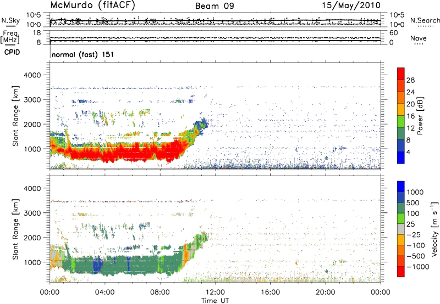Image resolution: width=440 pixels, height=304 pixels.
Task: Click the gray -25 to 25 velocity swatch
Action: tap(401, 229)
